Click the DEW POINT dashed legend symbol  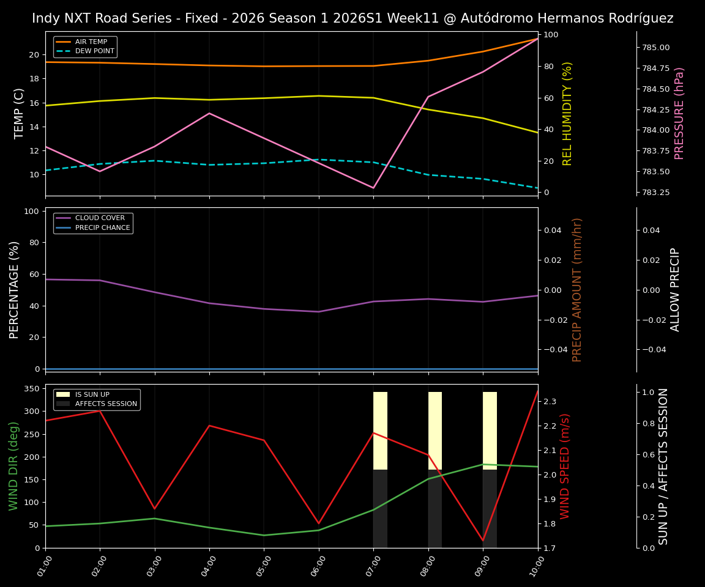coord(62,51)
